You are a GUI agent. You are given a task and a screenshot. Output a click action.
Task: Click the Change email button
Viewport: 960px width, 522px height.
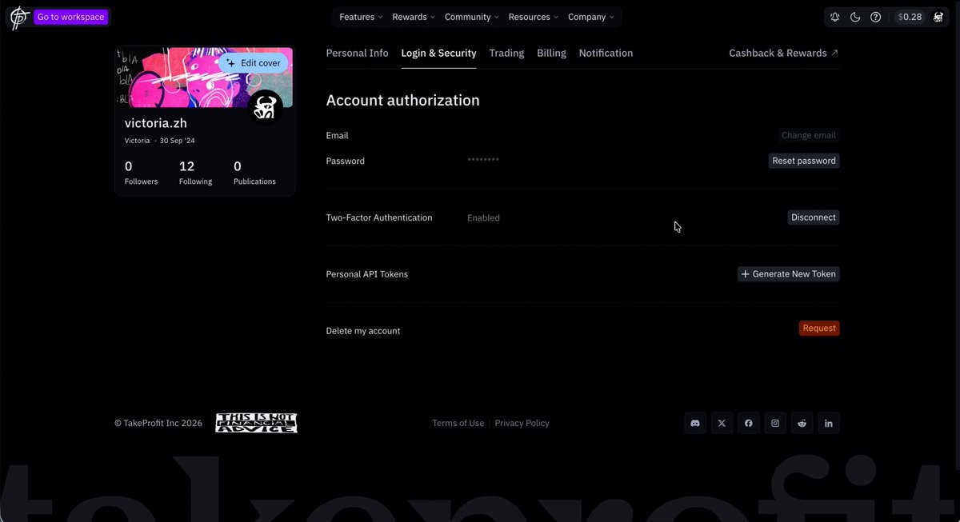click(x=808, y=136)
